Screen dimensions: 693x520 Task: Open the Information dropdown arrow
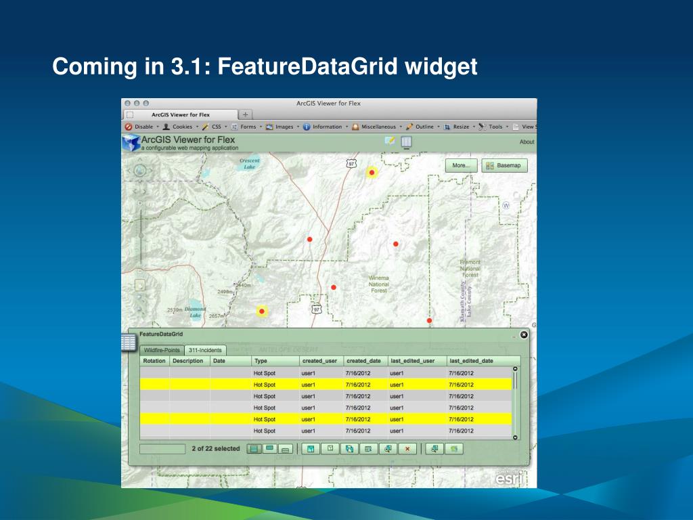point(346,127)
